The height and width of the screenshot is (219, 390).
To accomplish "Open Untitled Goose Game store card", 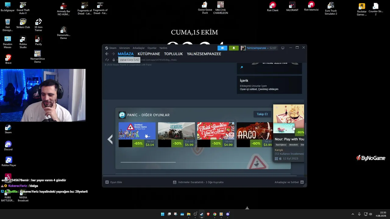I will click(137, 135).
